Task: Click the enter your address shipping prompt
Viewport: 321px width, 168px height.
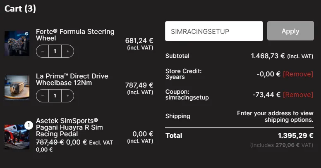Action: point(275,116)
